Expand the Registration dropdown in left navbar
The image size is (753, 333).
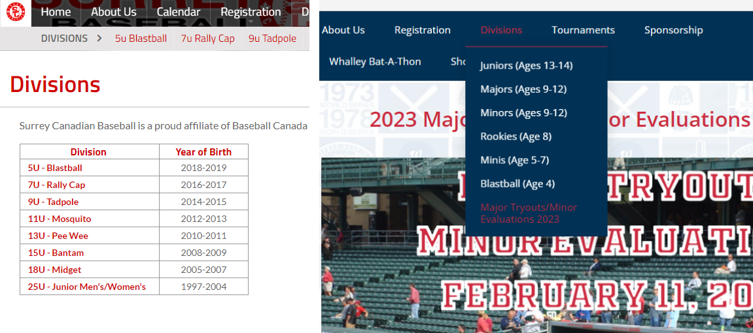[251, 12]
